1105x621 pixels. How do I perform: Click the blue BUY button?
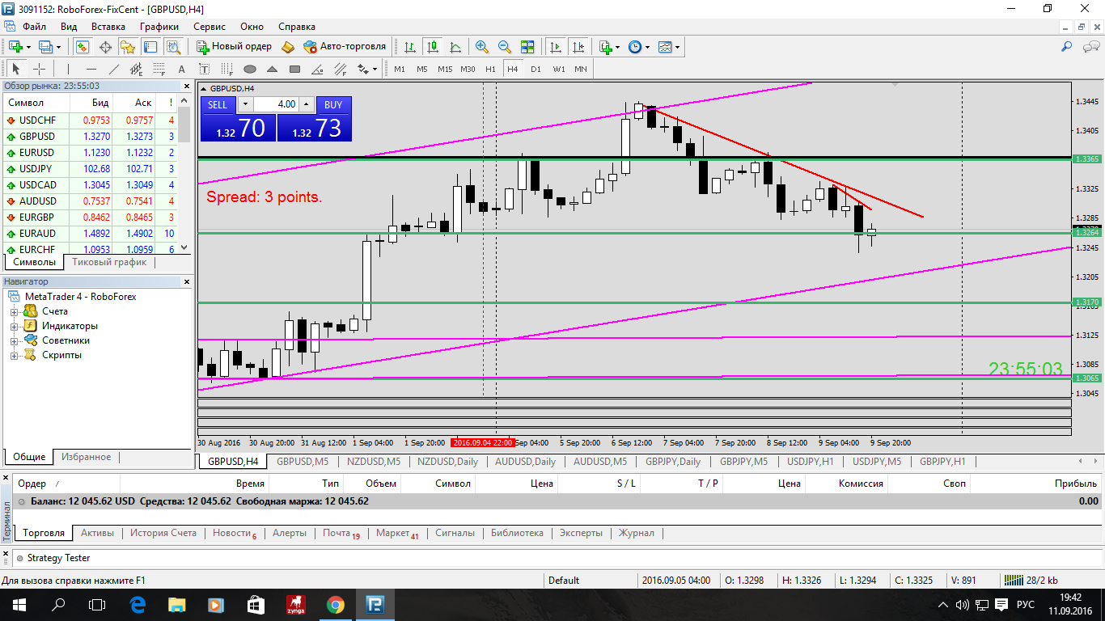[333, 104]
